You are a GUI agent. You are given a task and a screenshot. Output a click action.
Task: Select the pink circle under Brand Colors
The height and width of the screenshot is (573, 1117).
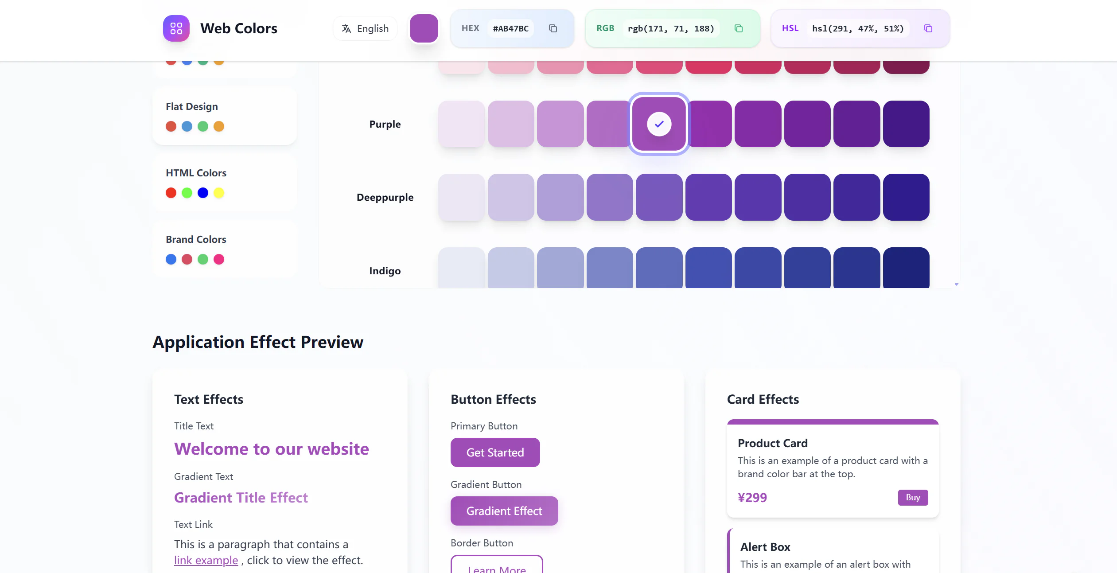click(x=218, y=259)
